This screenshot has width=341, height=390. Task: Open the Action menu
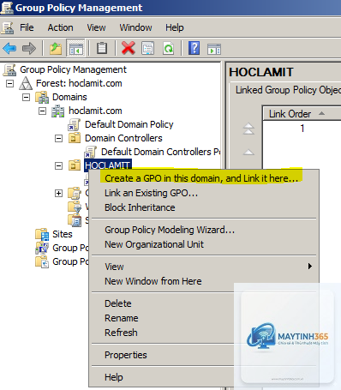60,27
